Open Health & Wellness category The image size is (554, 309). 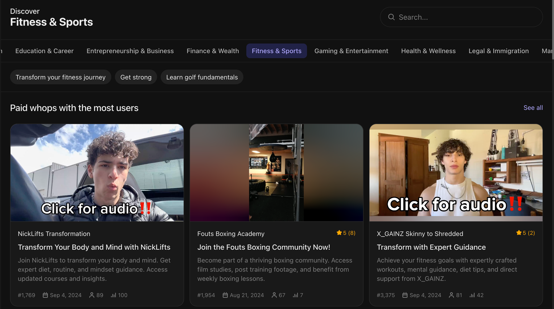pos(428,51)
